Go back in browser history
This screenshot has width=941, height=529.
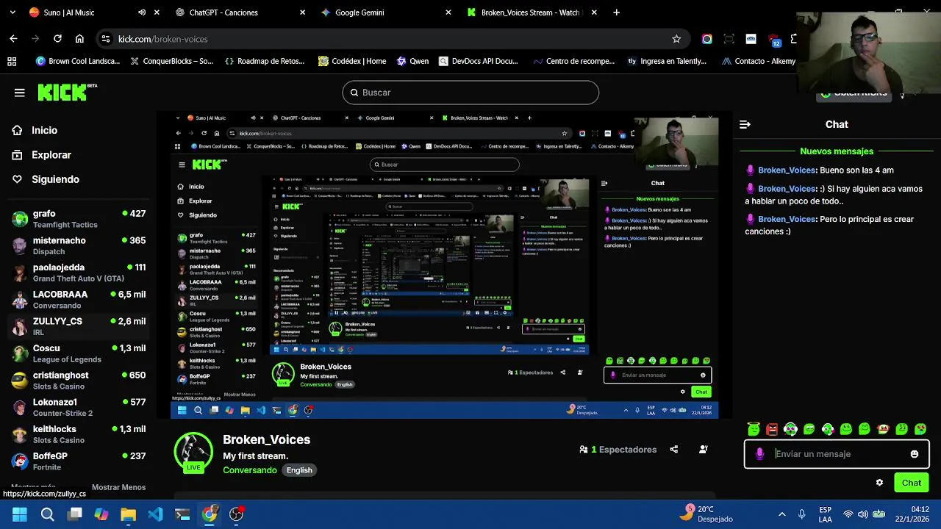(13, 39)
